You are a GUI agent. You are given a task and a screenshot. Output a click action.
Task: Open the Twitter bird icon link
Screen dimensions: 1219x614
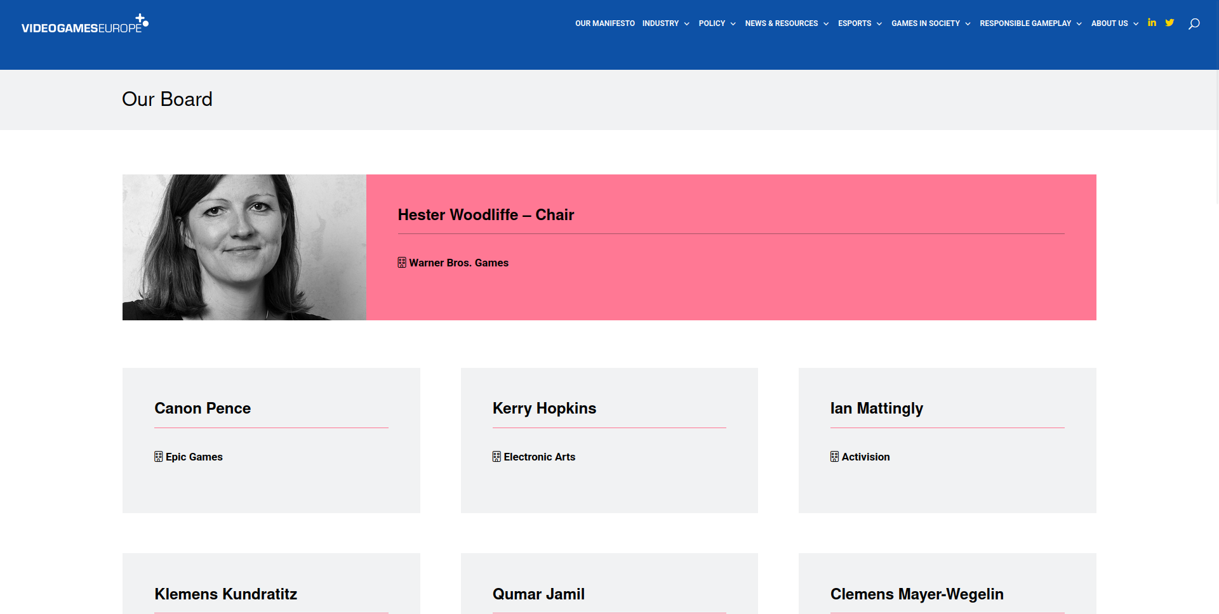[1169, 23]
